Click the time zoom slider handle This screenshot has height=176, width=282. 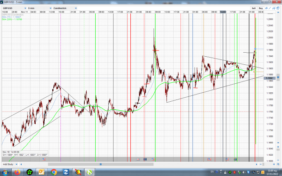coord(264,164)
